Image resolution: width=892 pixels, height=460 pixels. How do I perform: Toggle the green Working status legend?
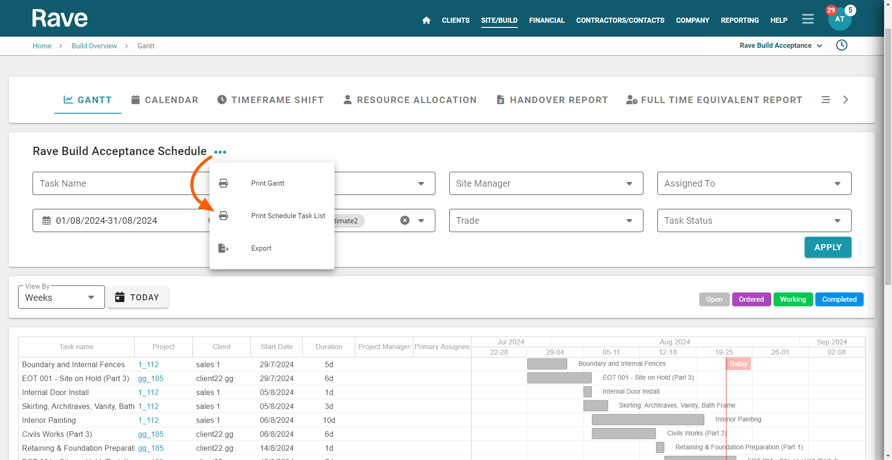point(793,299)
